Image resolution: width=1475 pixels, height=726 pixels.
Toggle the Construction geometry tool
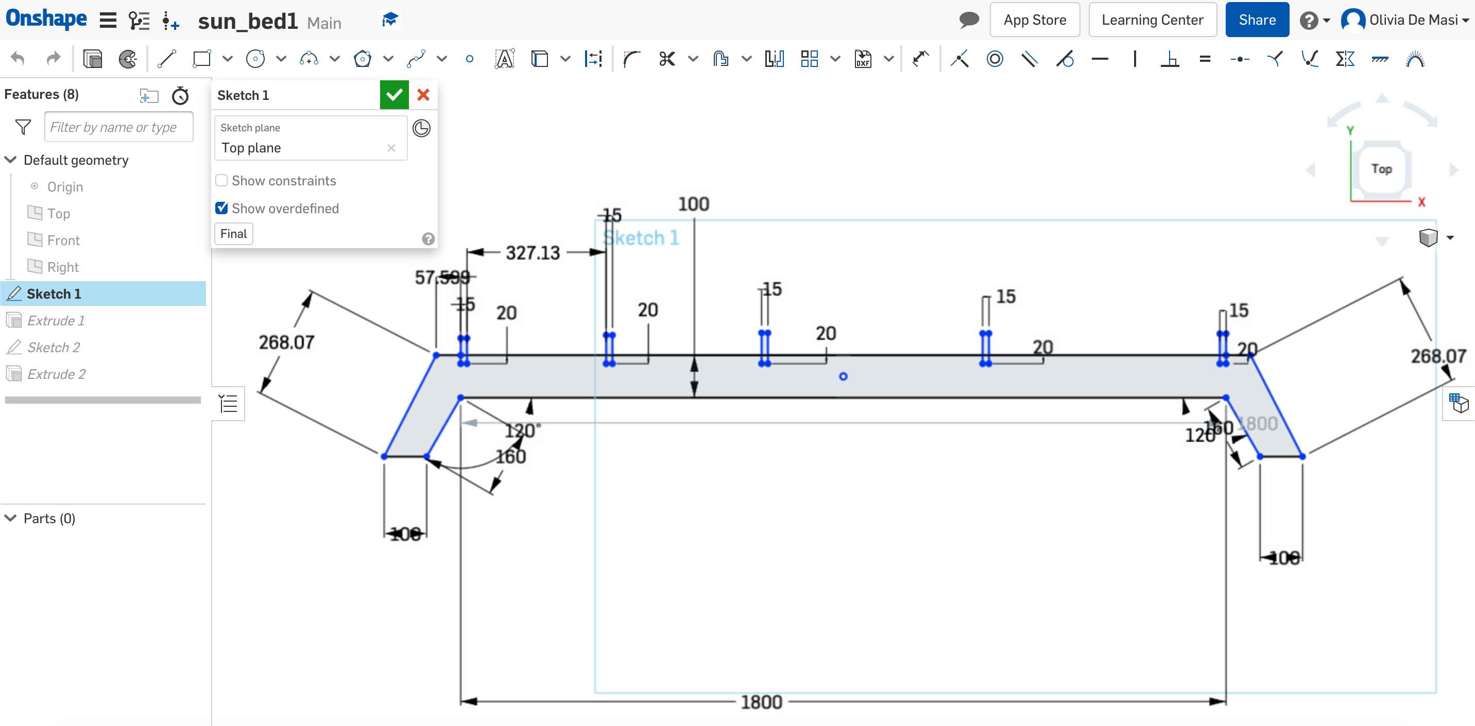[593, 58]
